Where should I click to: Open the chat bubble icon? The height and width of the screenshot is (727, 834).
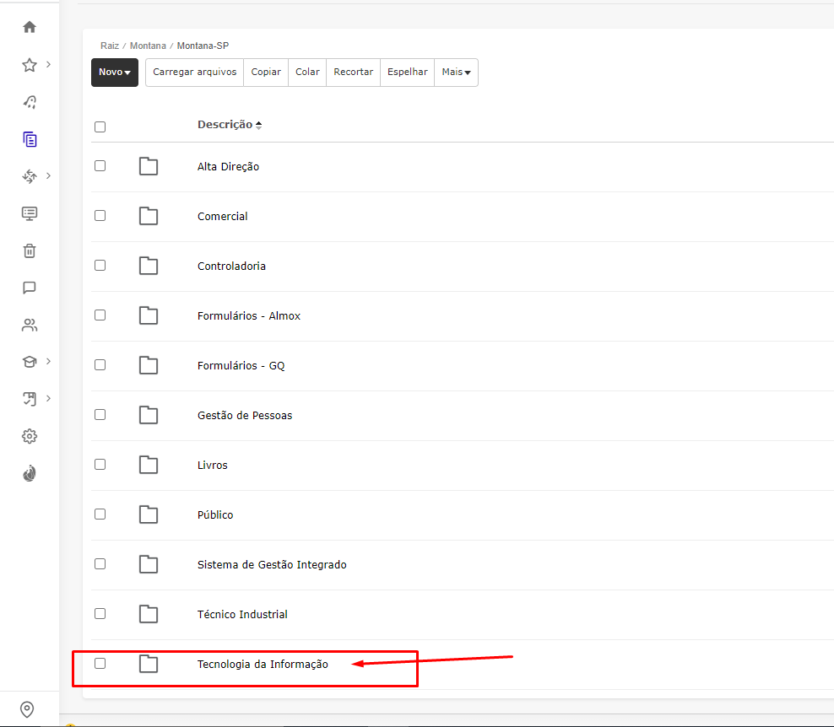[30, 288]
